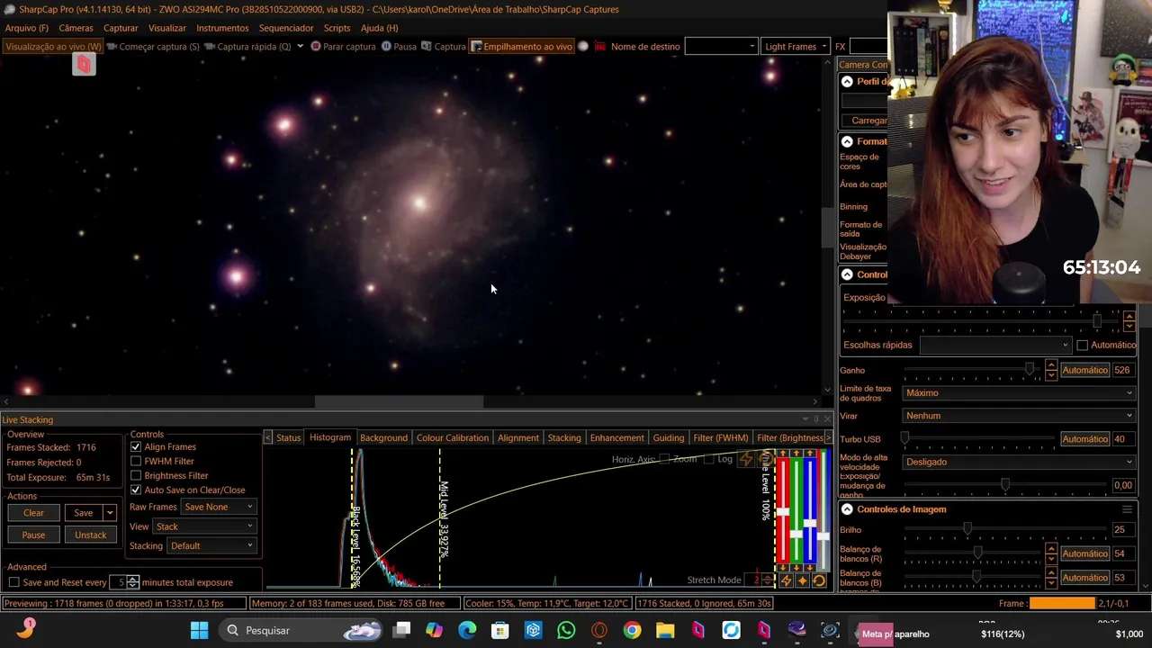1152x648 pixels.
Task: Open Arquivo menu
Action: 26,28
